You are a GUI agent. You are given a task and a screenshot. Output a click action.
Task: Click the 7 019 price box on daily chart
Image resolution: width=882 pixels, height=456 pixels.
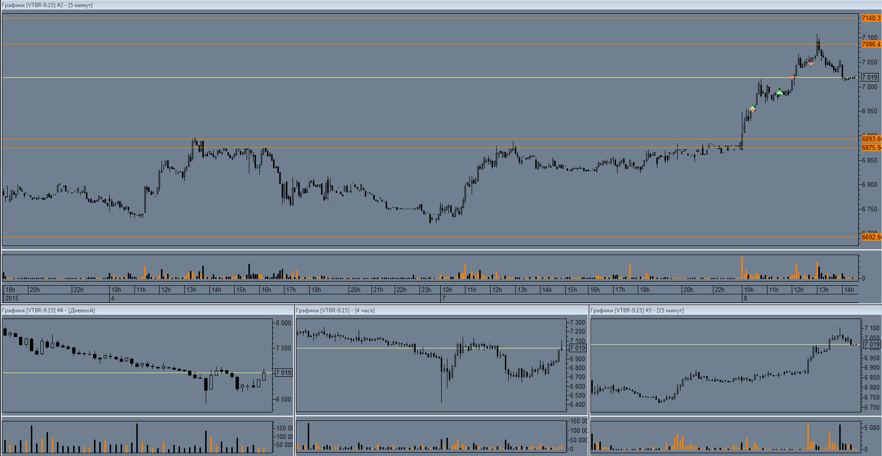[284, 373]
